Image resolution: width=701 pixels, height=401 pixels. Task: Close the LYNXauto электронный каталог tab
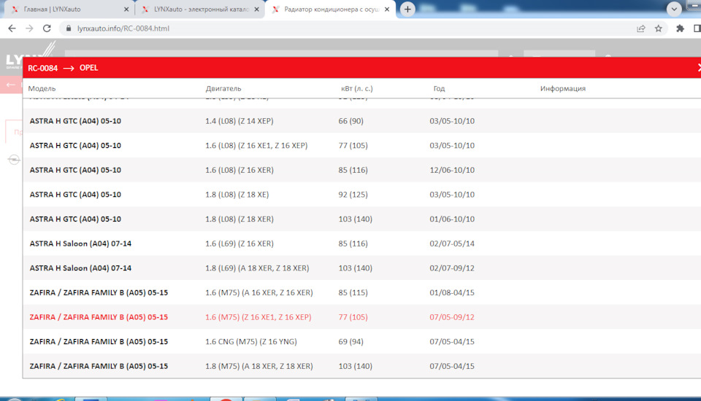click(x=256, y=9)
